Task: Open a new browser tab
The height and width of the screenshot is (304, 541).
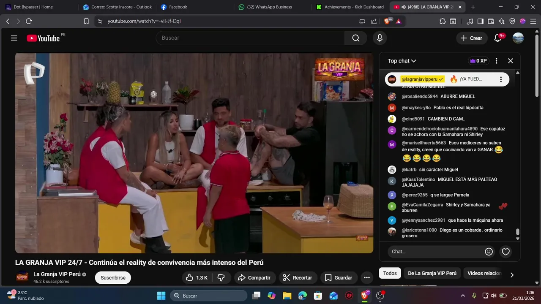Action: pos(473,7)
